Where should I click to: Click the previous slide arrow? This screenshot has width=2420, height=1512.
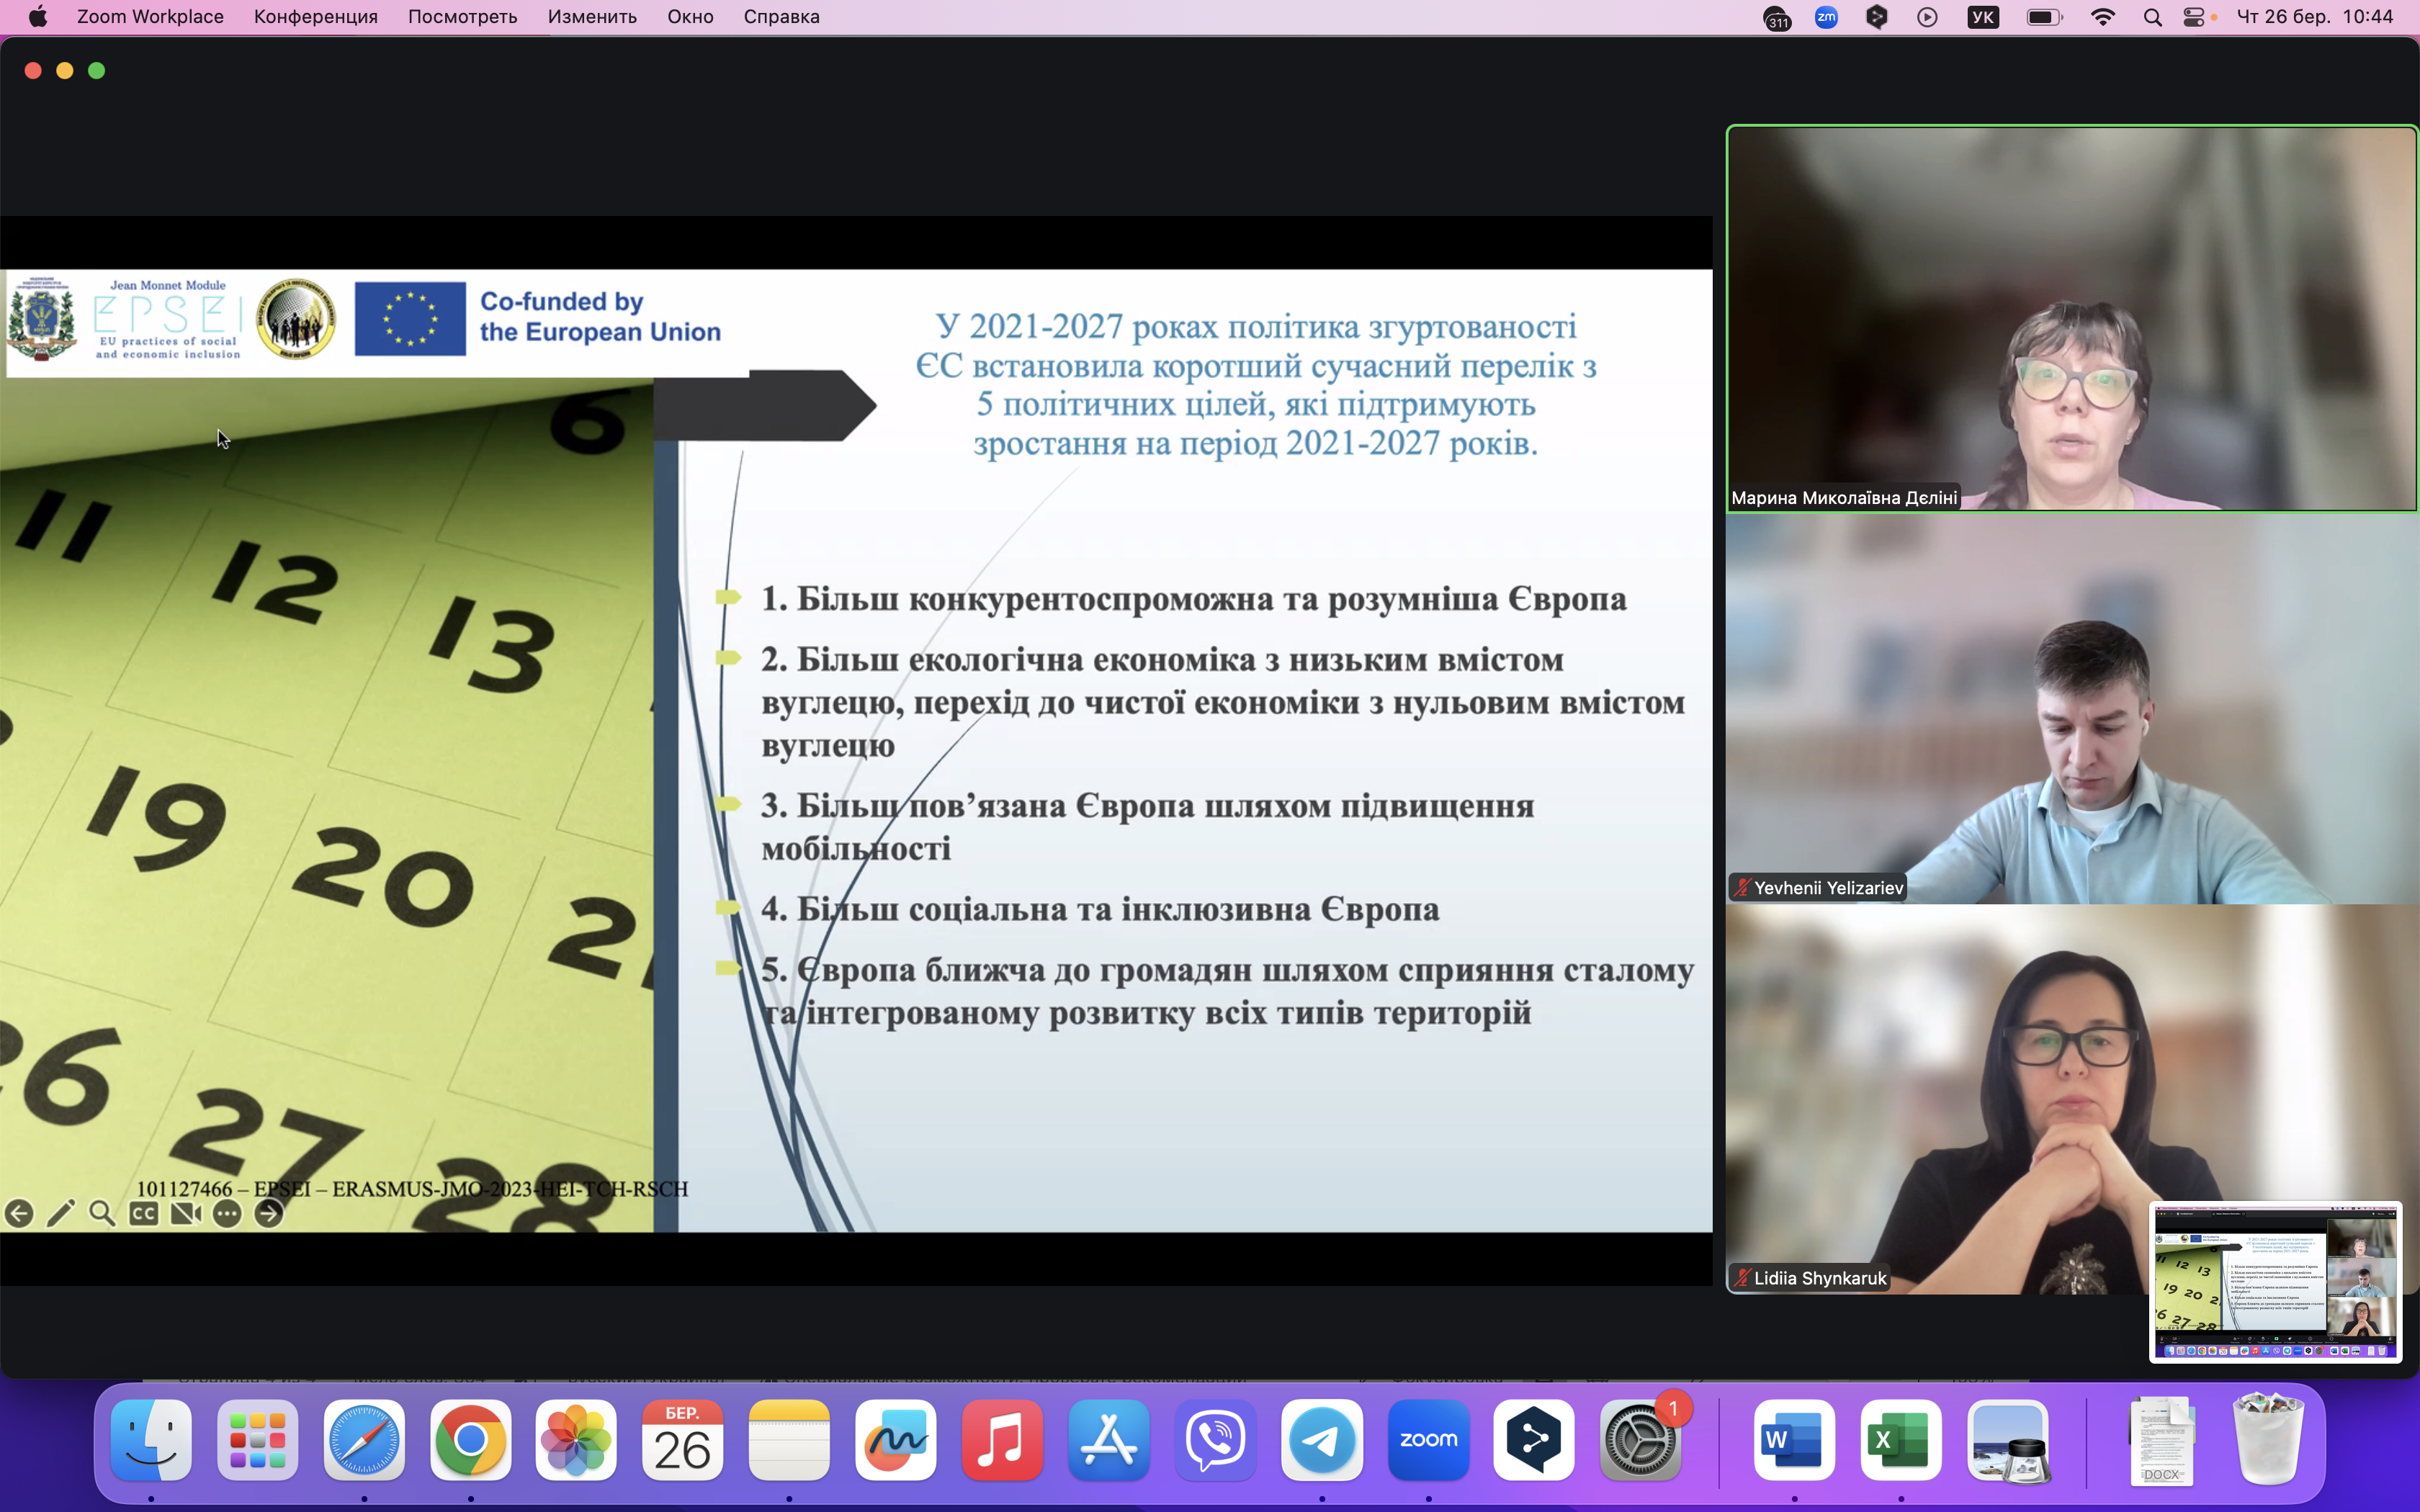coord(19,1214)
